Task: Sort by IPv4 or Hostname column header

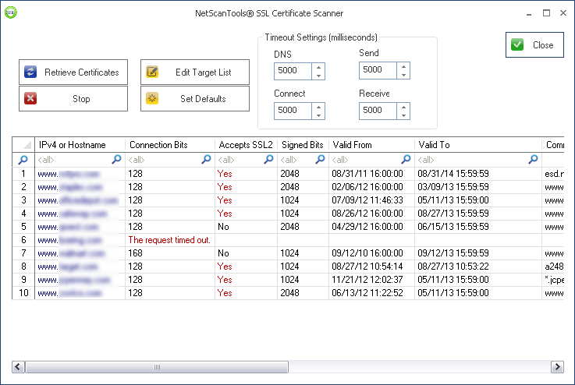Action: (80, 145)
